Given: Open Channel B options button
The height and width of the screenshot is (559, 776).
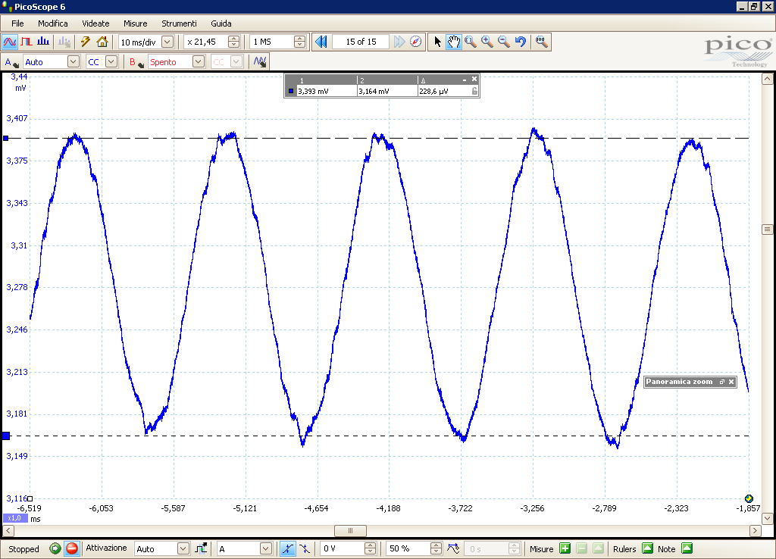Looking at the screenshot, I should 136,62.
